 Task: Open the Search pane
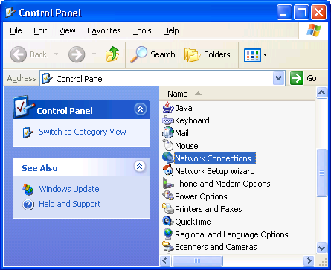[x=152, y=54]
